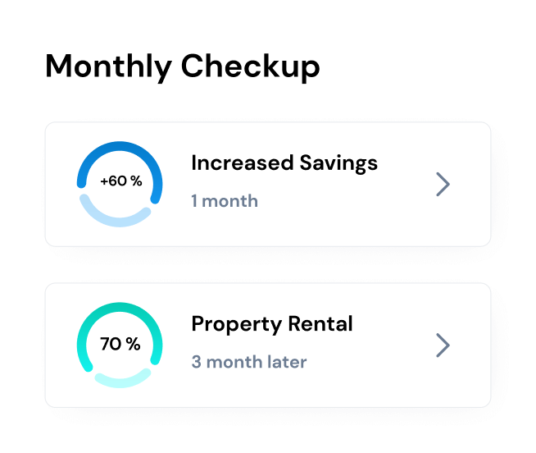Click the word "Checkup" in the heading
This screenshot has height=453, width=536.
point(251,66)
